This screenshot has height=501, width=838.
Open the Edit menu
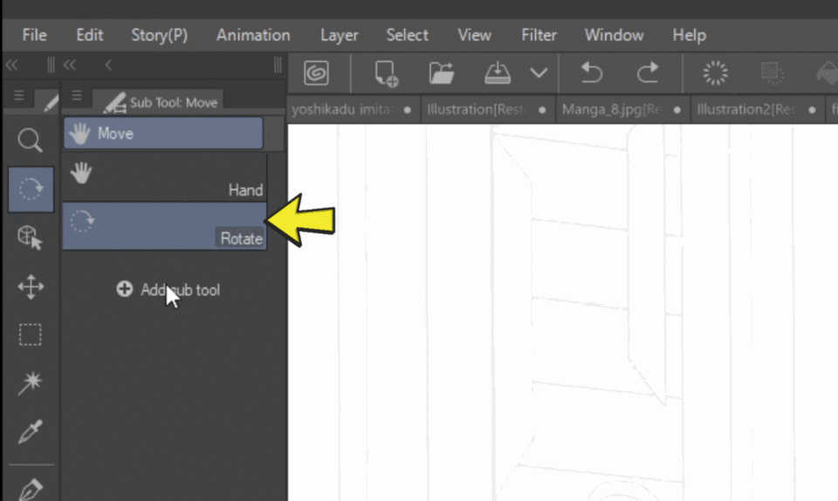coord(89,35)
